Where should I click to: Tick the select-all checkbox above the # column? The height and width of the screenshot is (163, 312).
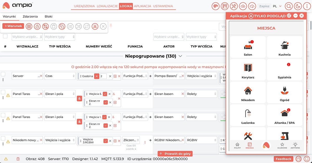click(5, 36)
